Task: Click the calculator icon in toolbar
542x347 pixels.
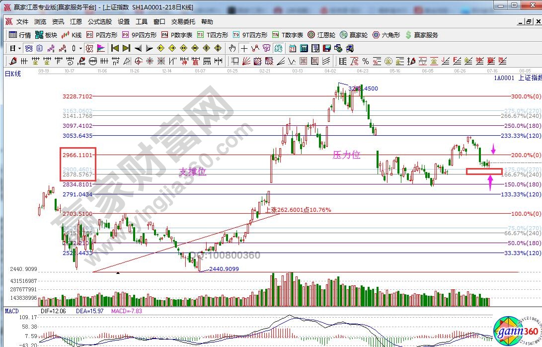Action: point(304,48)
